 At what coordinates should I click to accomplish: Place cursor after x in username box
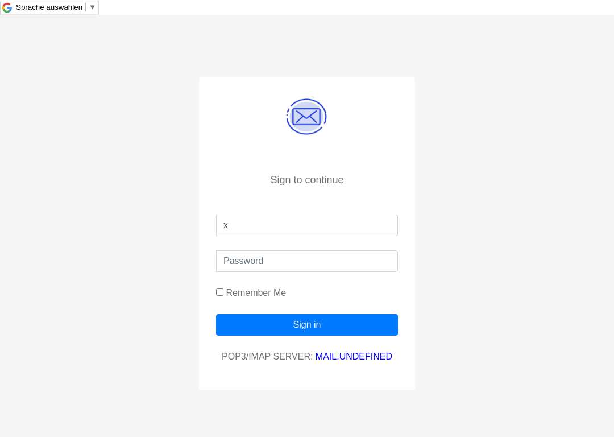click(229, 225)
